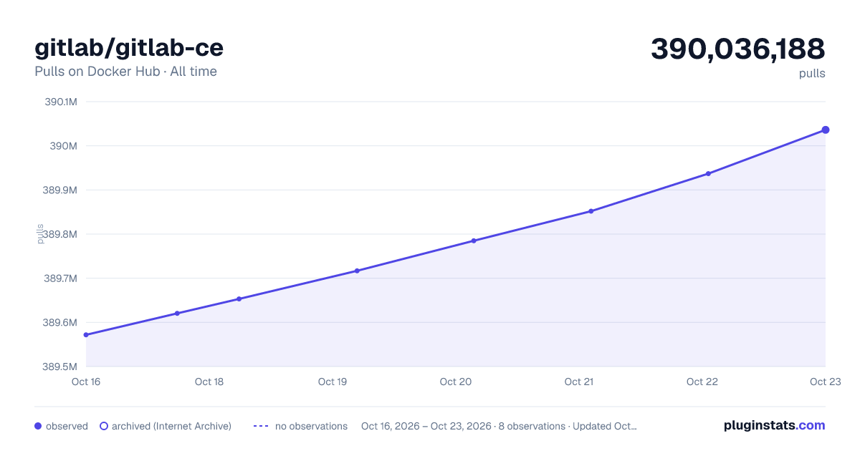Image resolution: width=860 pixels, height=451 pixels.
Task: Click the data point near 389.72M
Action: [357, 271]
